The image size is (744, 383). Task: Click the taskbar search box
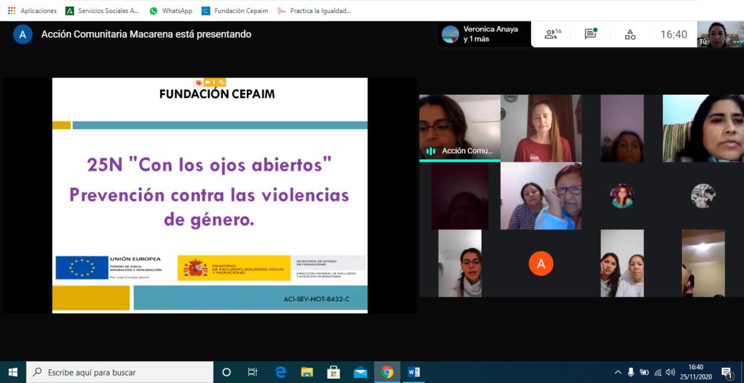[120, 372]
